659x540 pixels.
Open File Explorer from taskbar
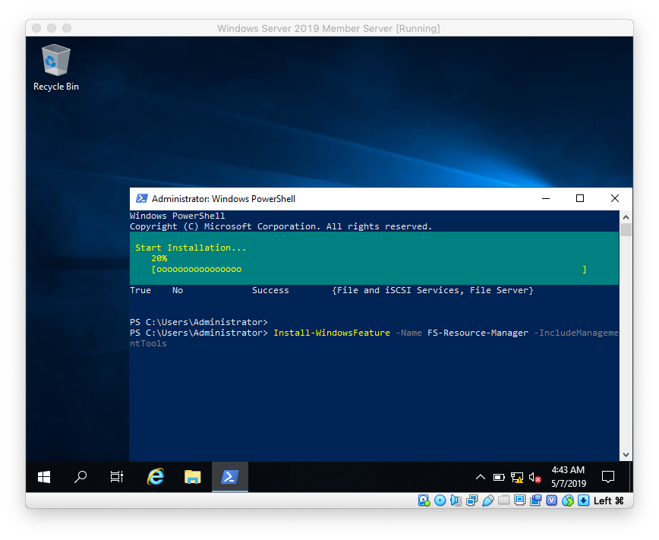coord(193,477)
